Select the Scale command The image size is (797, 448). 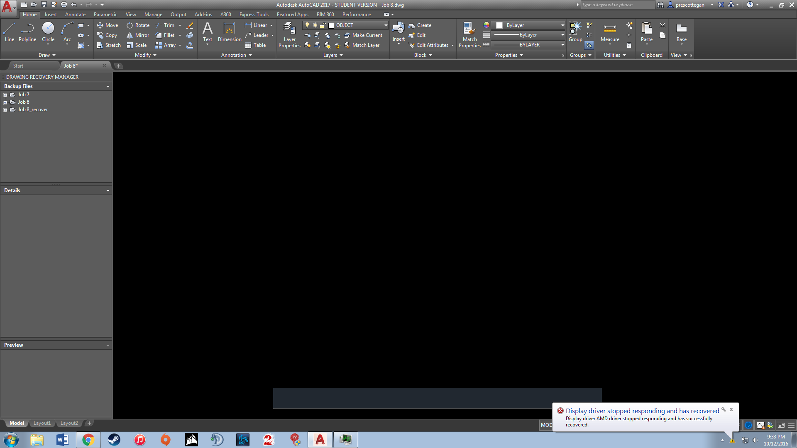(x=137, y=45)
